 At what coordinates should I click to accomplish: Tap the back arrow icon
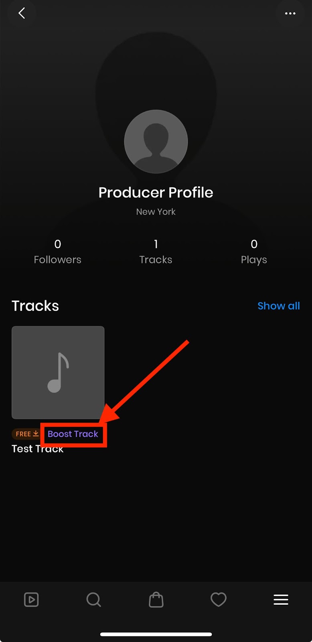click(x=22, y=13)
